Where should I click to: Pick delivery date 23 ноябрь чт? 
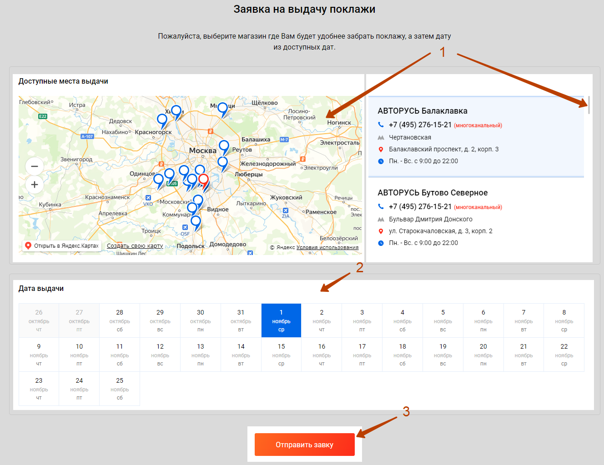39,389
